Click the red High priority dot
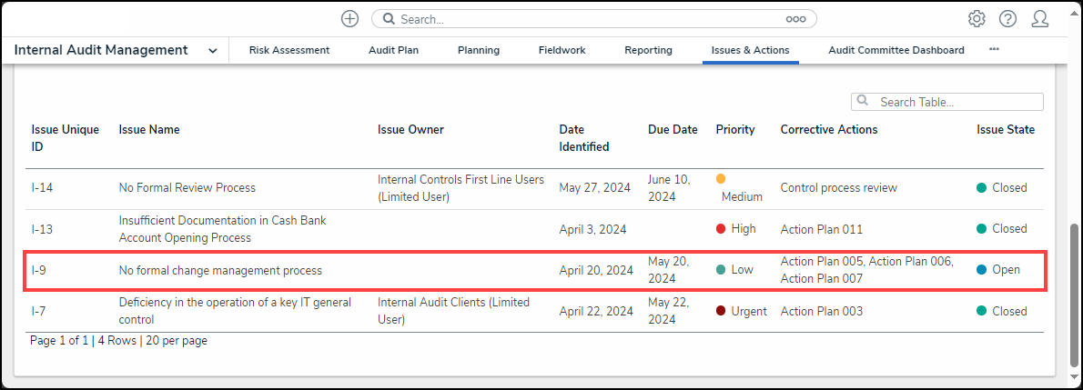 pos(721,229)
